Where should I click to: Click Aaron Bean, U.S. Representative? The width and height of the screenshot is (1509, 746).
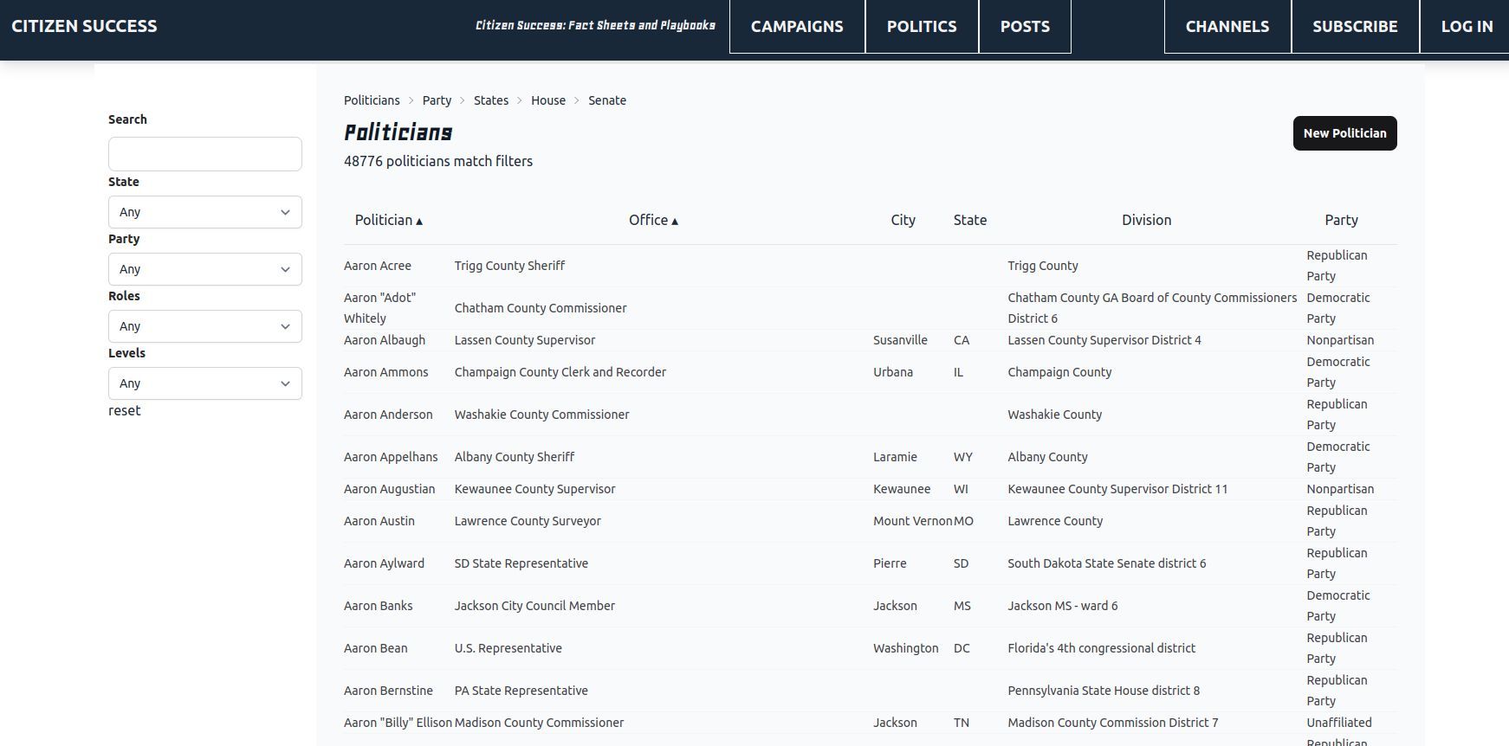tap(375, 648)
